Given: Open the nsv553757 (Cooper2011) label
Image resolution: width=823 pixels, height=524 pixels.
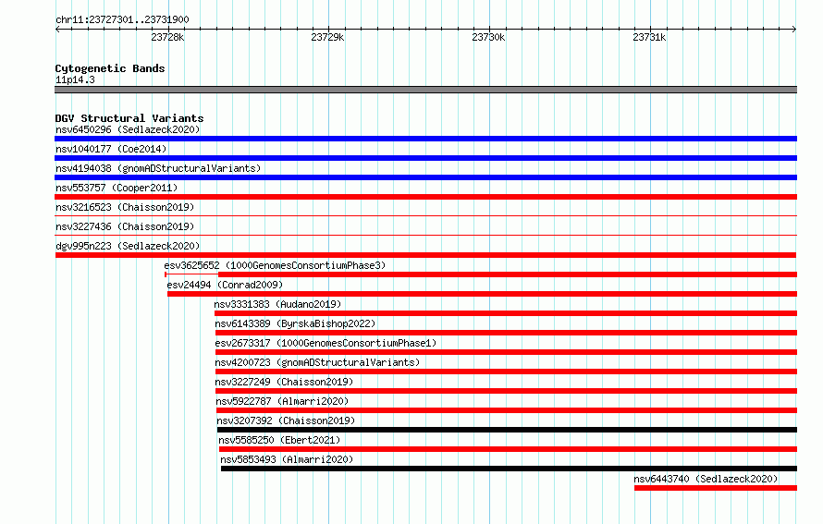Looking at the screenshot, I should [117, 188].
